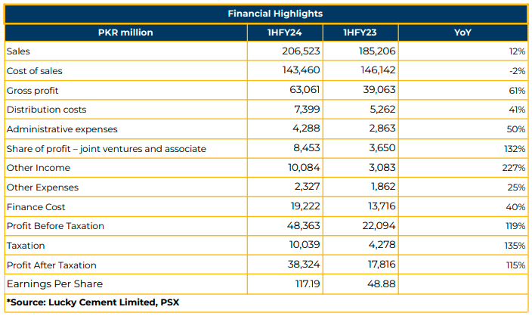Select the PKR million column header

(x=126, y=33)
